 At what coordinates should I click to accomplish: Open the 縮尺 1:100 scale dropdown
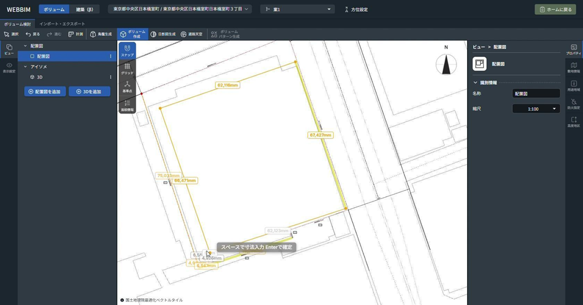pos(536,108)
